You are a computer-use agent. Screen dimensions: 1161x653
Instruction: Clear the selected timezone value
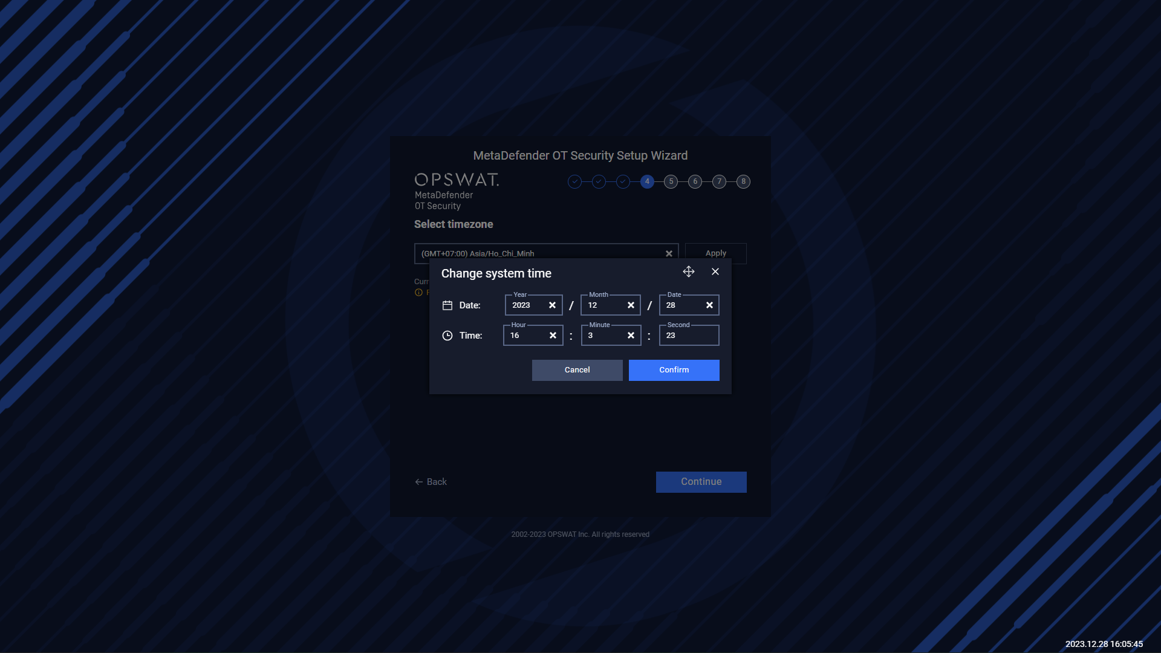pyautogui.click(x=669, y=254)
